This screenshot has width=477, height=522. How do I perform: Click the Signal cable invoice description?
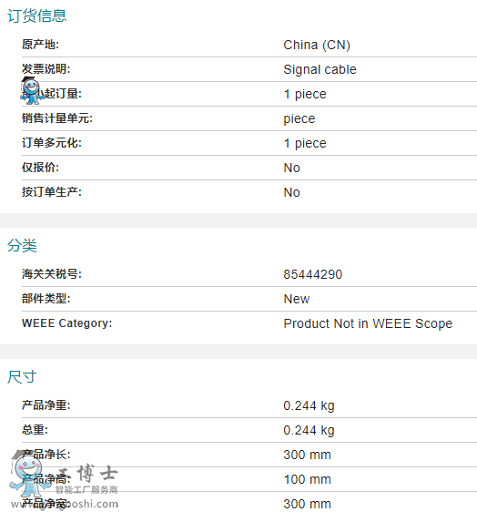pyautogui.click(x=320, y=69)
